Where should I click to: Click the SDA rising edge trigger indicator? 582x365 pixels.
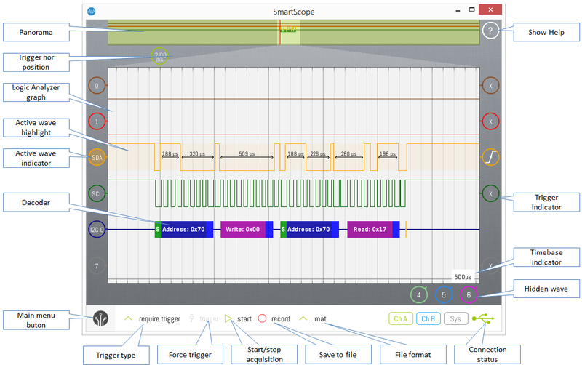(x=491, y=156)
